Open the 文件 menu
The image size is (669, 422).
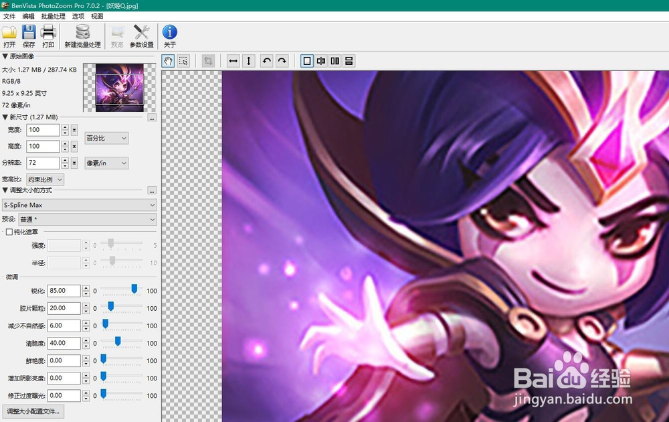click(x=9, y=16)
